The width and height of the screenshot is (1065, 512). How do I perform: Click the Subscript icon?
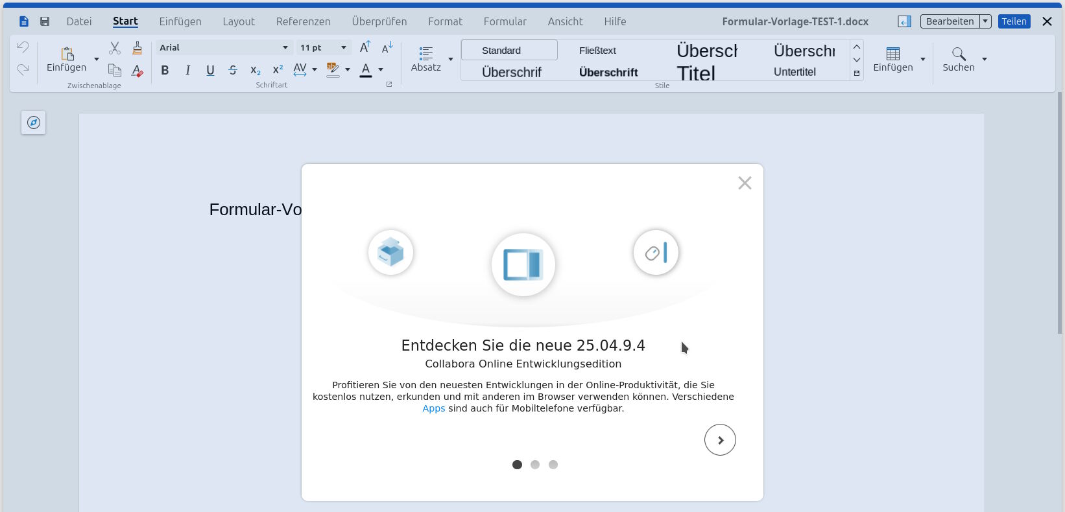[x=255, y=70]
